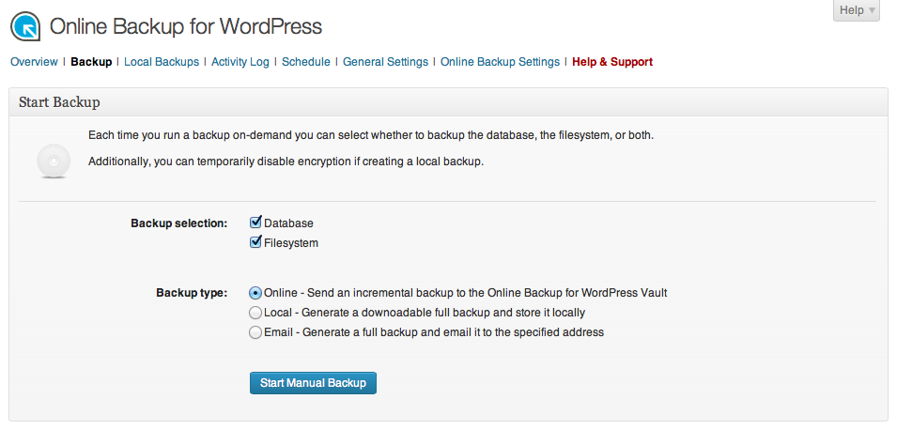
Task: Click the disc icon in Start Backup panel
Action: click(x=54, y=161)
